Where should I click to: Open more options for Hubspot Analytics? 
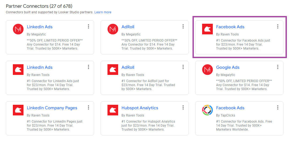click(183, 107)
